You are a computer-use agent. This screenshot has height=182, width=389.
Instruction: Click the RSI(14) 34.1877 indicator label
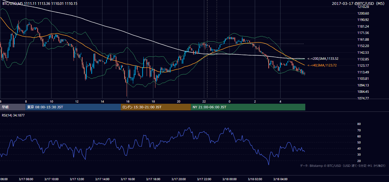tap(13, 115)
